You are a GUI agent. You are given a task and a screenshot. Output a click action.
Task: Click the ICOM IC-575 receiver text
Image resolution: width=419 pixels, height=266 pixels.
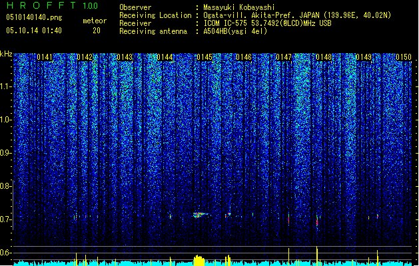[267, 23]
